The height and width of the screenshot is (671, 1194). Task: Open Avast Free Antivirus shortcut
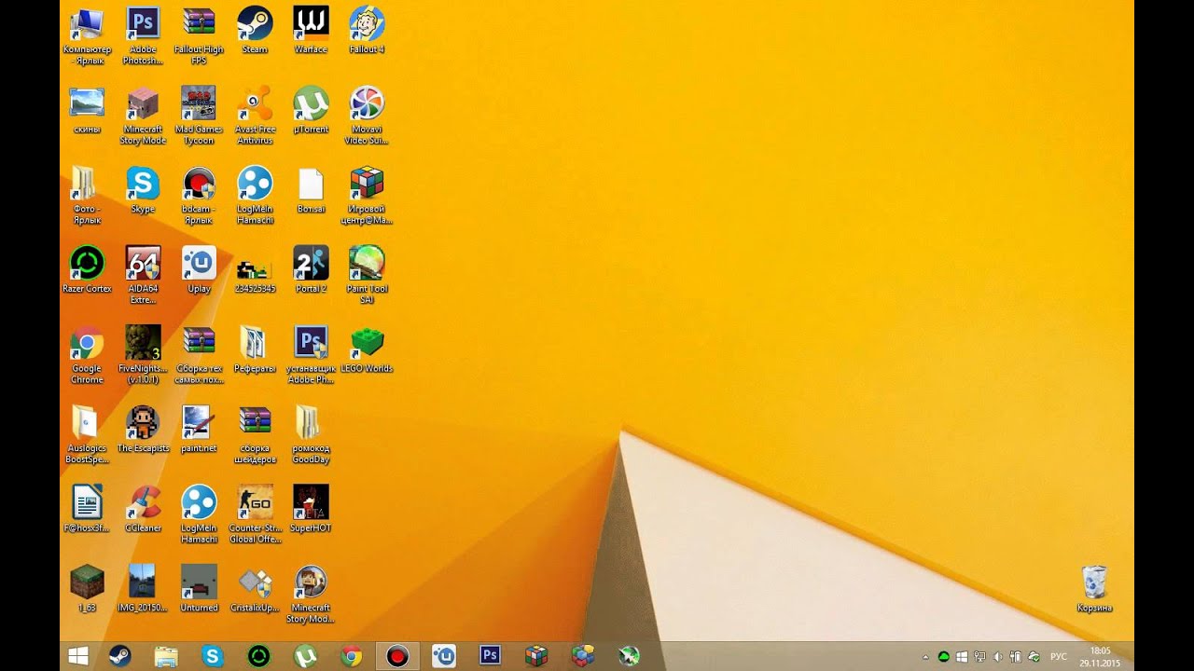click(255, 116)
